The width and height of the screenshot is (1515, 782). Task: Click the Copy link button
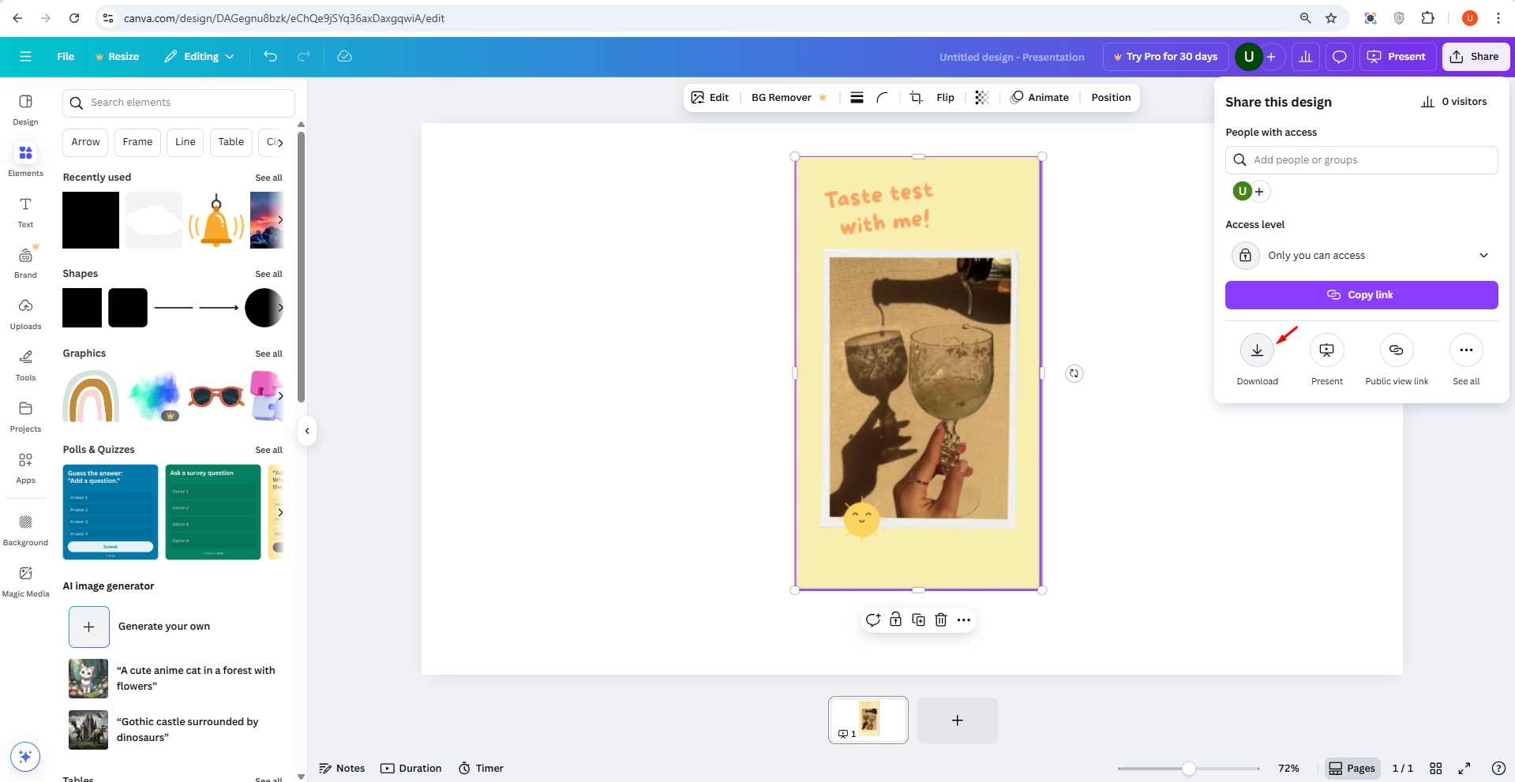1360,294
